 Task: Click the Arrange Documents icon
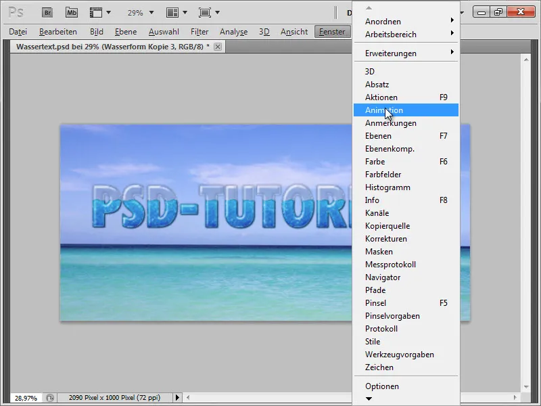pos(172,13)
